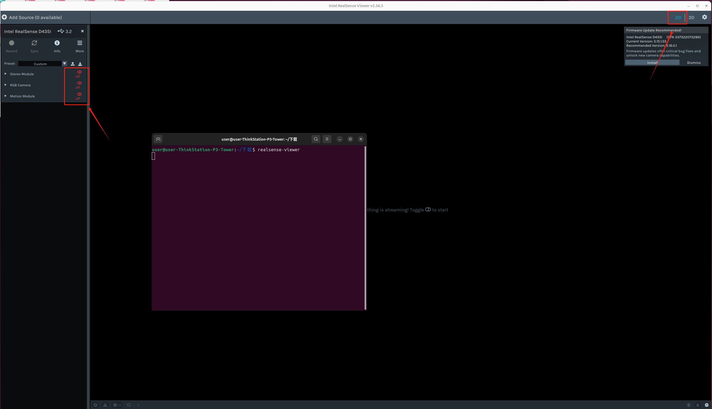Screen dimensions: 712x409
Task: Maximize the terminal window
Action: pyautogui.click(x=350, y=139)
